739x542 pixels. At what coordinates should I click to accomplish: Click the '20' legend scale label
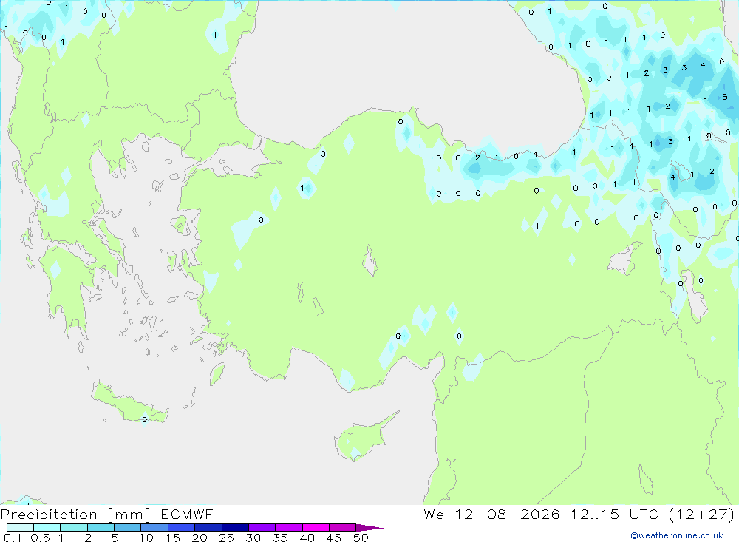[x=200, y=538]
